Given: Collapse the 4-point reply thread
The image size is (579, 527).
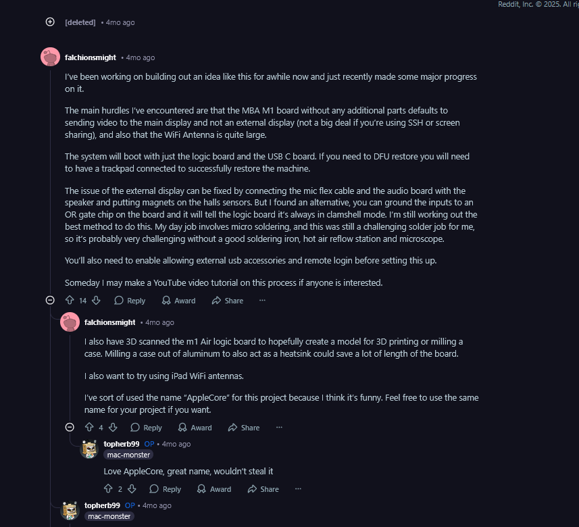Looking at the screenshot, I should (x=70, y=427).
